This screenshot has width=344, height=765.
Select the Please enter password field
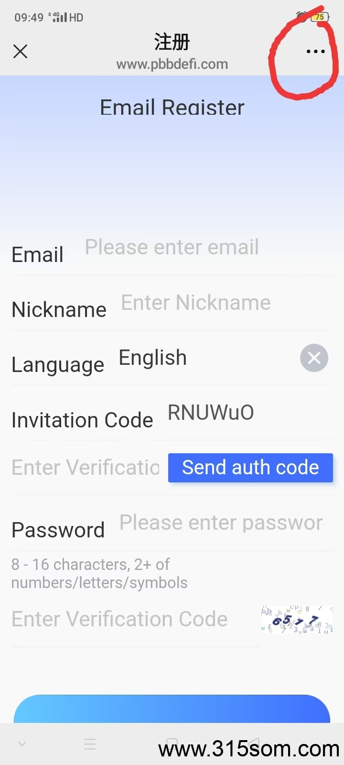(x=222, y=523)
